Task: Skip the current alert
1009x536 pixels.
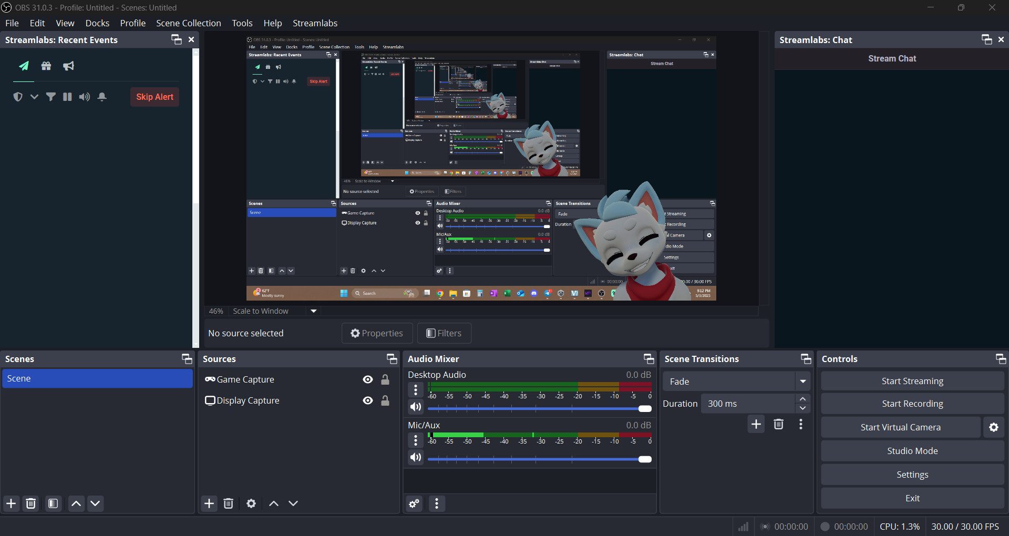Action: coord(155,97)
